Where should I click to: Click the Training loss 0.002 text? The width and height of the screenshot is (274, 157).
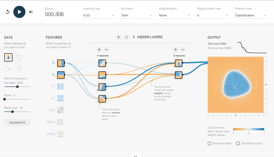click(219, 48)
